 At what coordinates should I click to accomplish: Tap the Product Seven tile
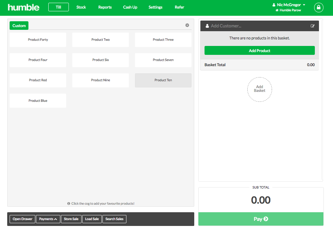point(163,60)
